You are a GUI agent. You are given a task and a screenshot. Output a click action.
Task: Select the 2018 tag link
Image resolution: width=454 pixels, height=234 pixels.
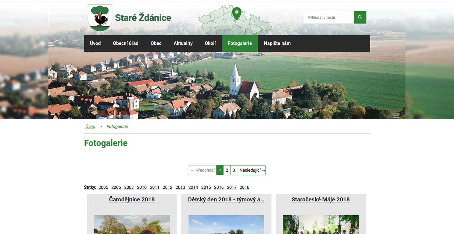click(244, 187)
